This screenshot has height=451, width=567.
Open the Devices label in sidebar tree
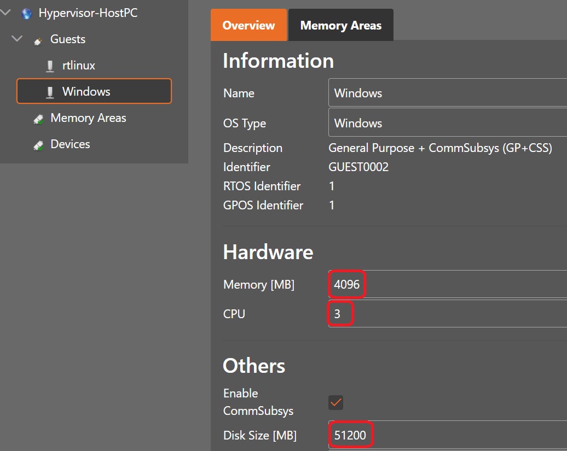(70, 144)
